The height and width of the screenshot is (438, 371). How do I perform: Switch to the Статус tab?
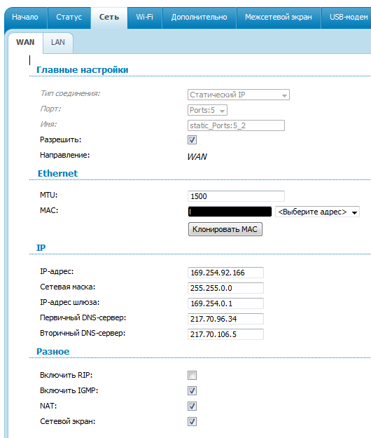click(69, 18)
